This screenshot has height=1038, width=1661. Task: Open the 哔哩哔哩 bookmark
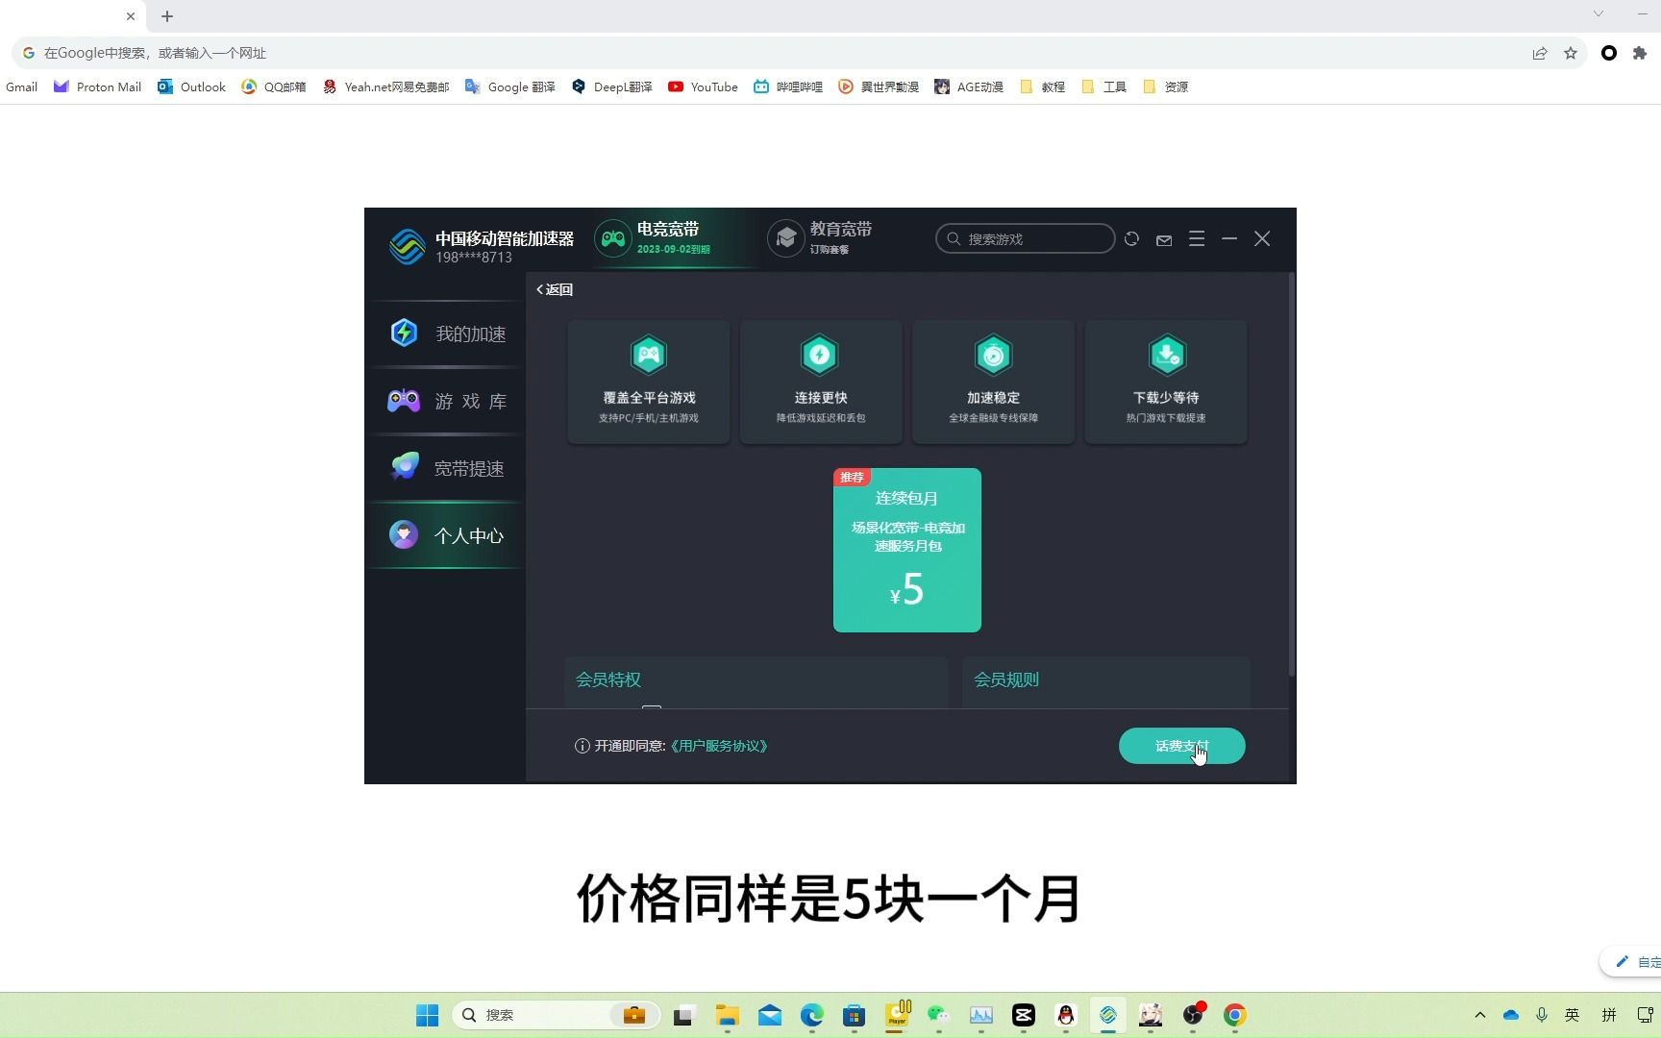(x=788, y=86)
